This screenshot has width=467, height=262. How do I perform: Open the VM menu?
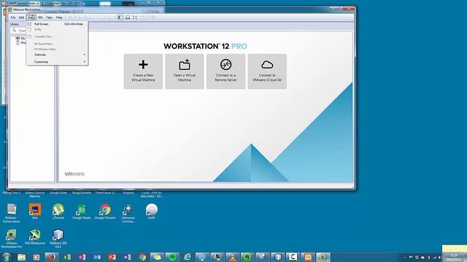(40, 17)
